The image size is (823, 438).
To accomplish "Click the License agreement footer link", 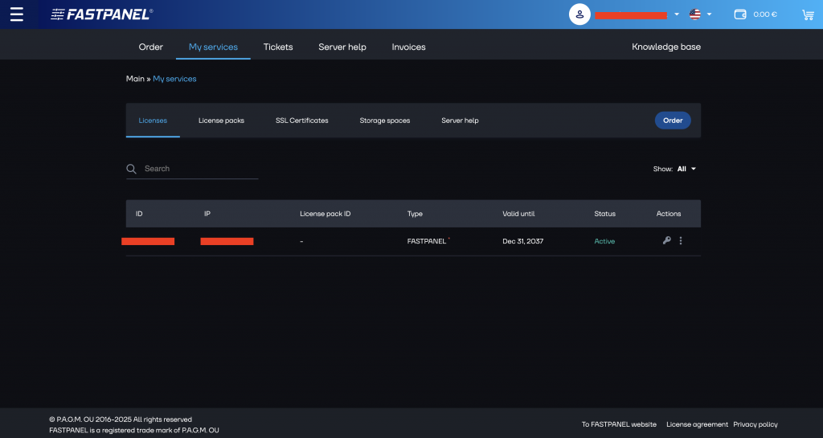I will (x=697, y=424).
